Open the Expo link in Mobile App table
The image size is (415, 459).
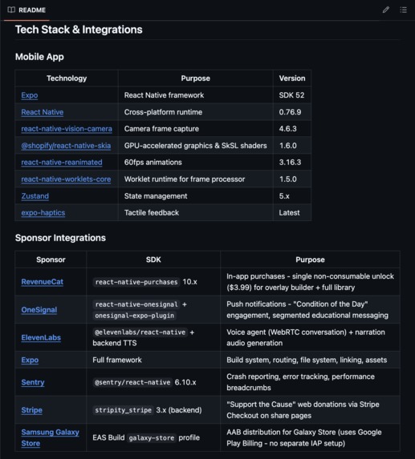(x=30, y=95)
